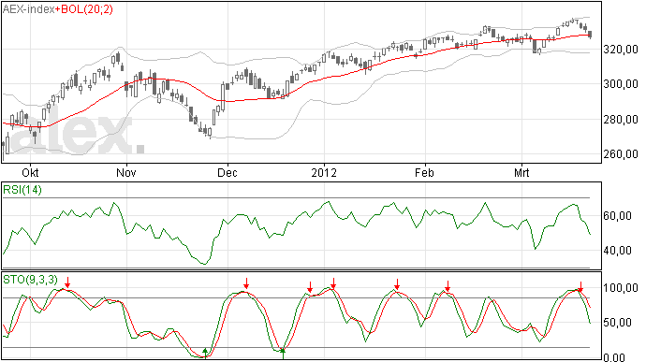Click the Mrt month label on time axis
Screen dimensions: 646x362
(521, 172)
